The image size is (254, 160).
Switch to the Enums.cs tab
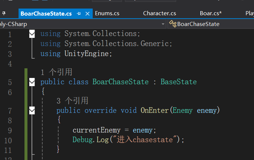107,13
